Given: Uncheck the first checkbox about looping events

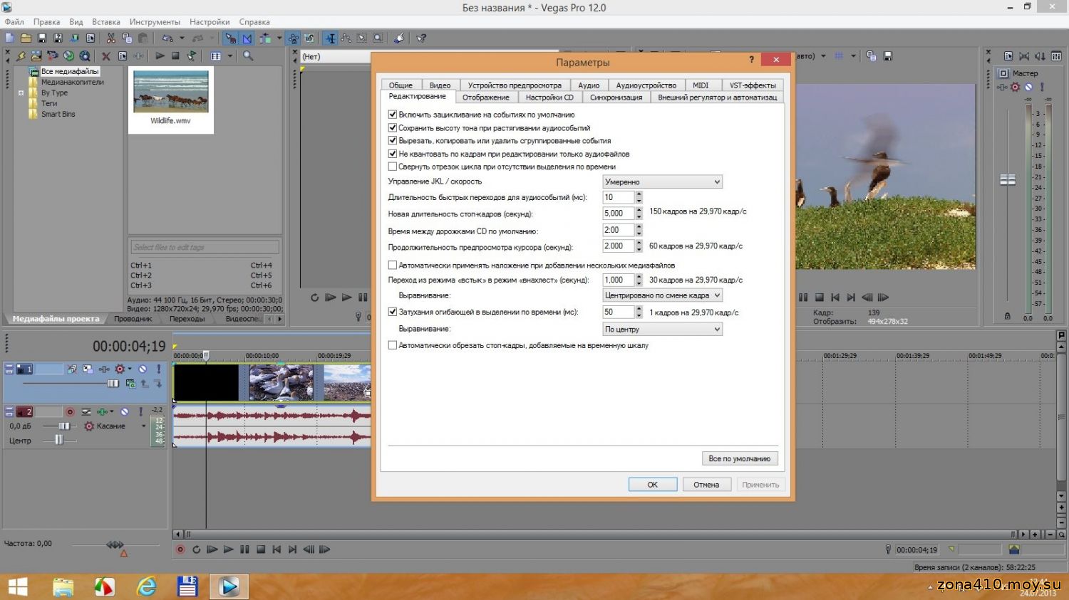Looking at the screenshot, I should click(x=392, y=115).
